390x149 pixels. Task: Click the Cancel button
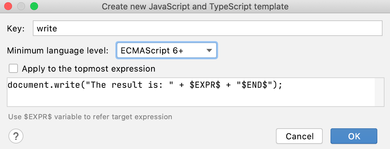(x=299, y=136)
